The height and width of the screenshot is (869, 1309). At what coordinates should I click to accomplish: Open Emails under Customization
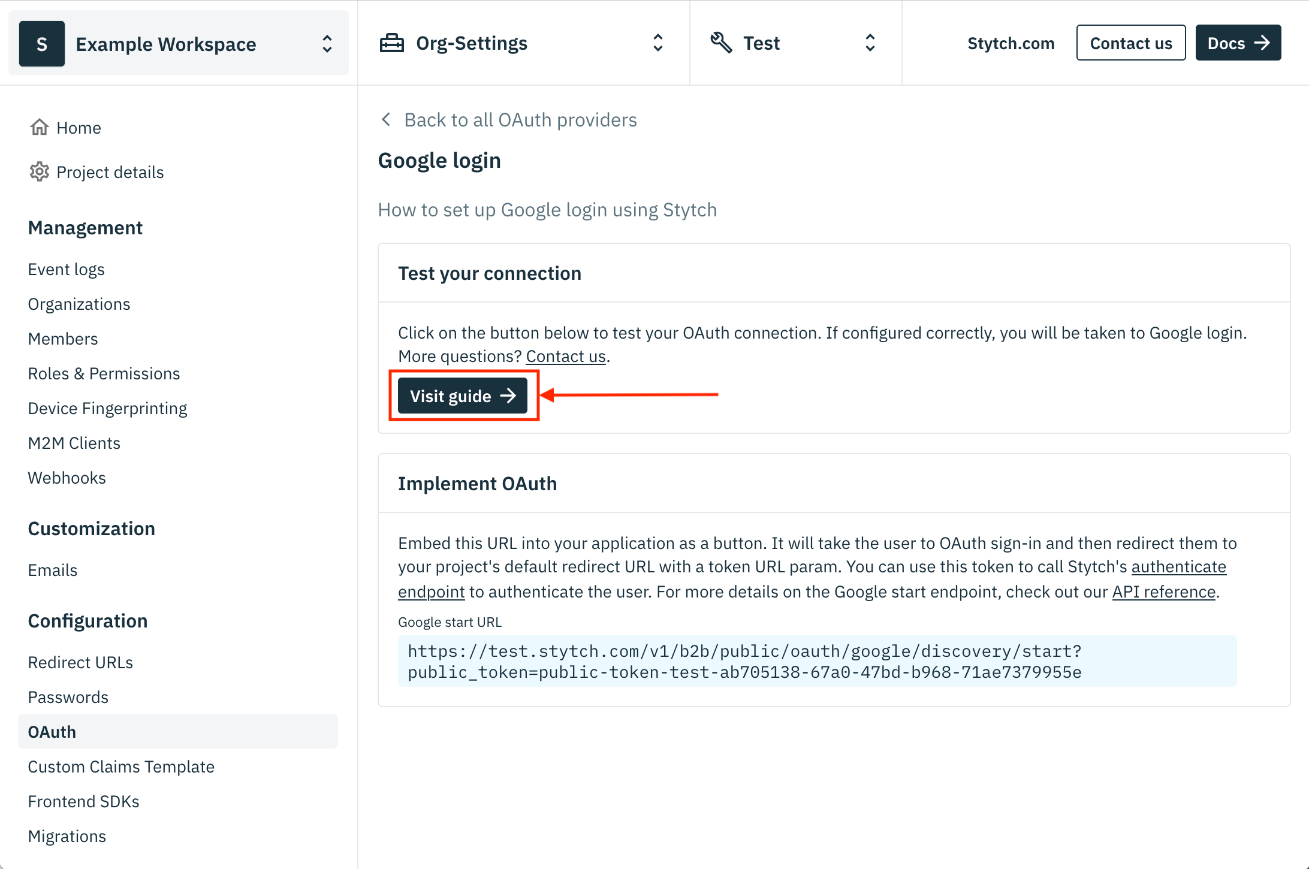pos(53,570)
